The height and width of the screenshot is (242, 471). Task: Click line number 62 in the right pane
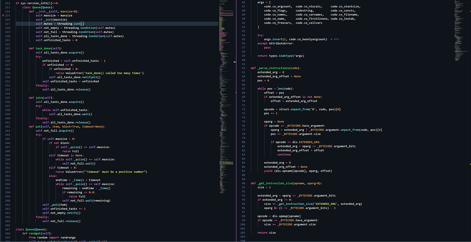(x=243, y=68)
